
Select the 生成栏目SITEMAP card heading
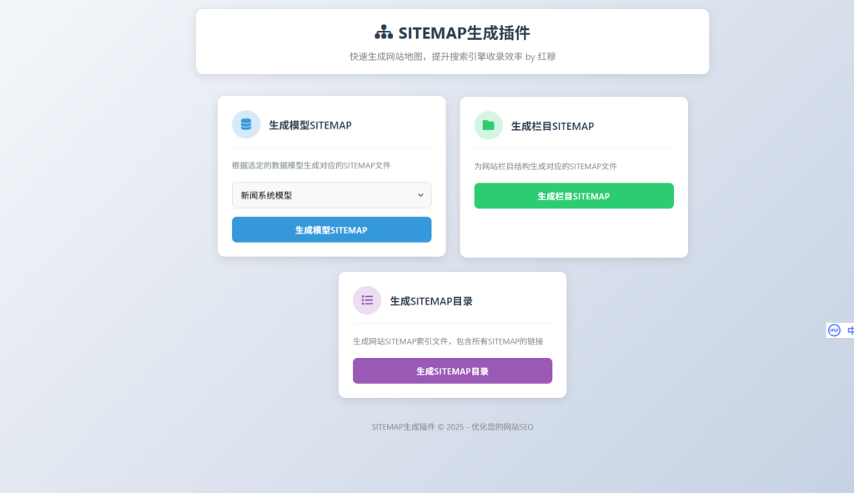click(552, 126)
